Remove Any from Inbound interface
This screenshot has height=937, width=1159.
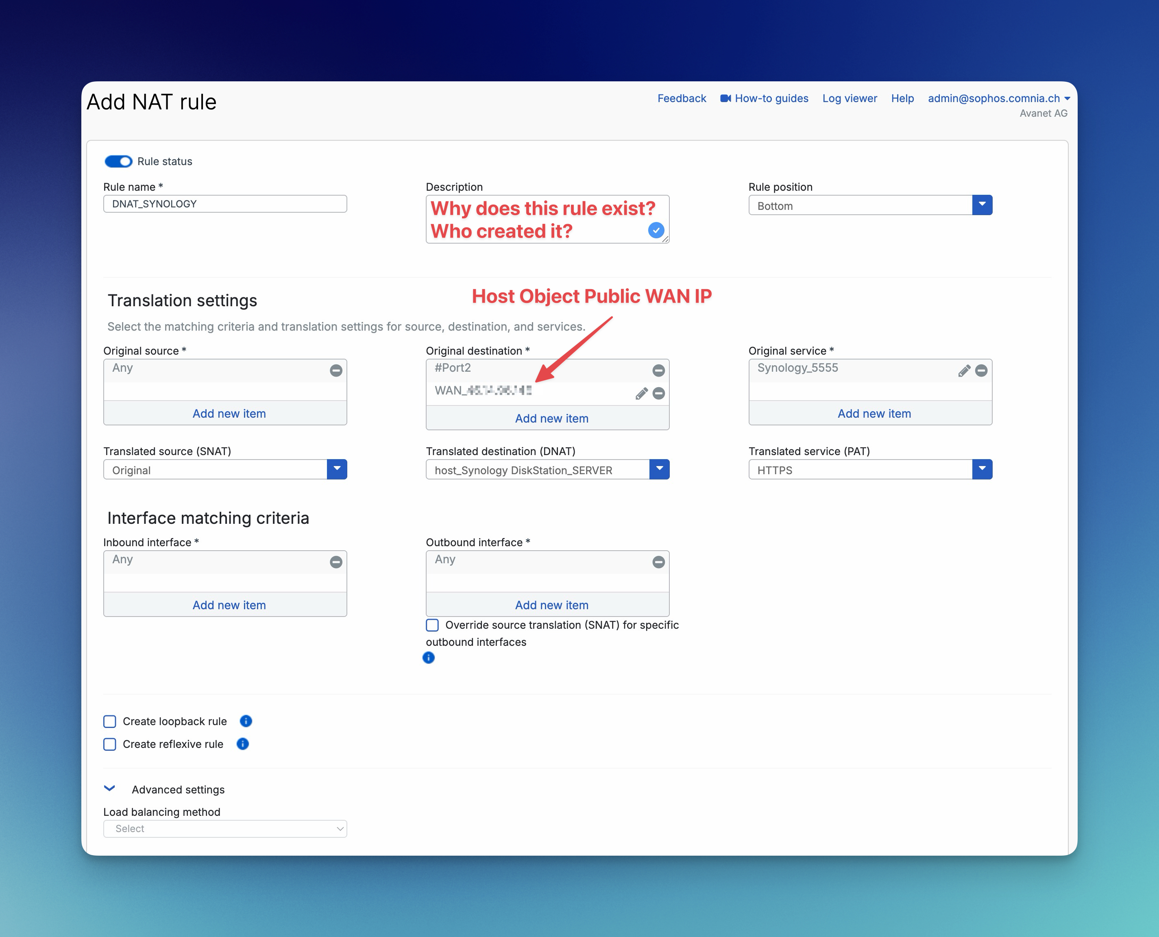pos(336,562)
